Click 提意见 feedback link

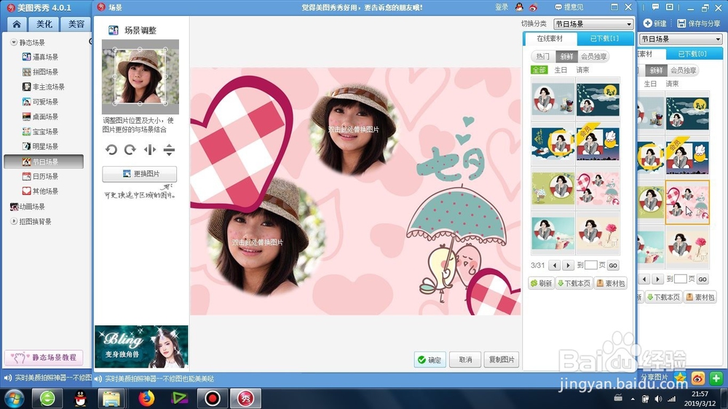569,7
